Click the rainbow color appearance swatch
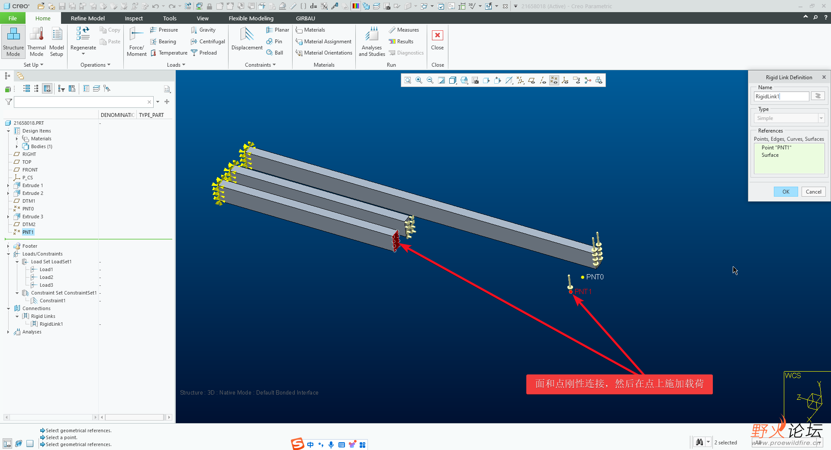Viewport: 831px width, 450px height. [355, 6]
